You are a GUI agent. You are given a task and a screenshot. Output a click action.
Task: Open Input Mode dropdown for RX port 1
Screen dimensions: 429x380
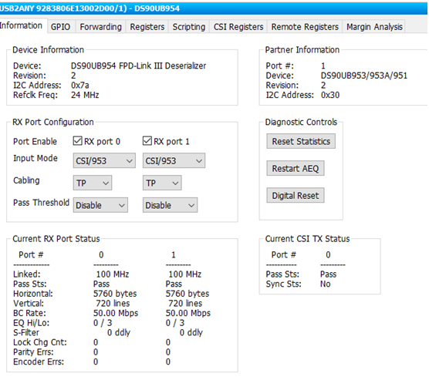pos(174,161)
